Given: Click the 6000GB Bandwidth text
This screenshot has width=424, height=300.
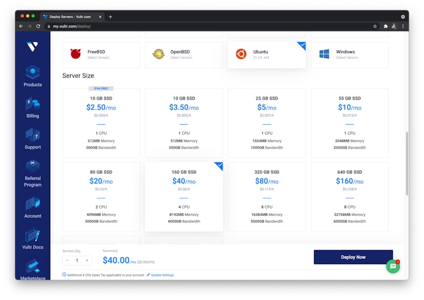Looking at the screenshot, I should click(349, 222).
